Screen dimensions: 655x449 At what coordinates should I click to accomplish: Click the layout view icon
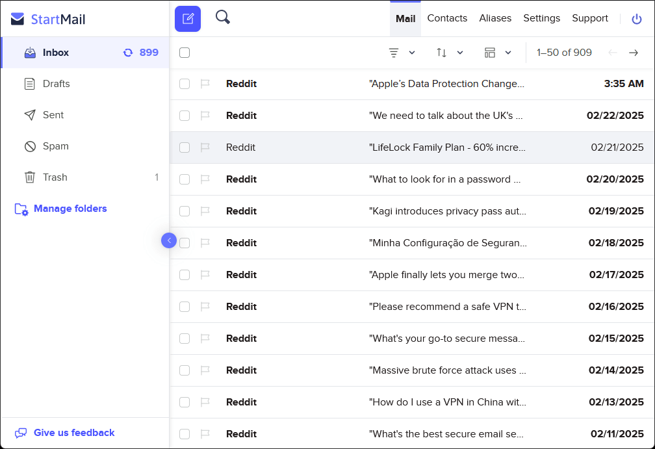tap(489, 53)
